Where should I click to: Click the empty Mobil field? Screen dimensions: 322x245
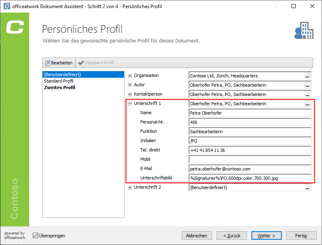point(250,160)
